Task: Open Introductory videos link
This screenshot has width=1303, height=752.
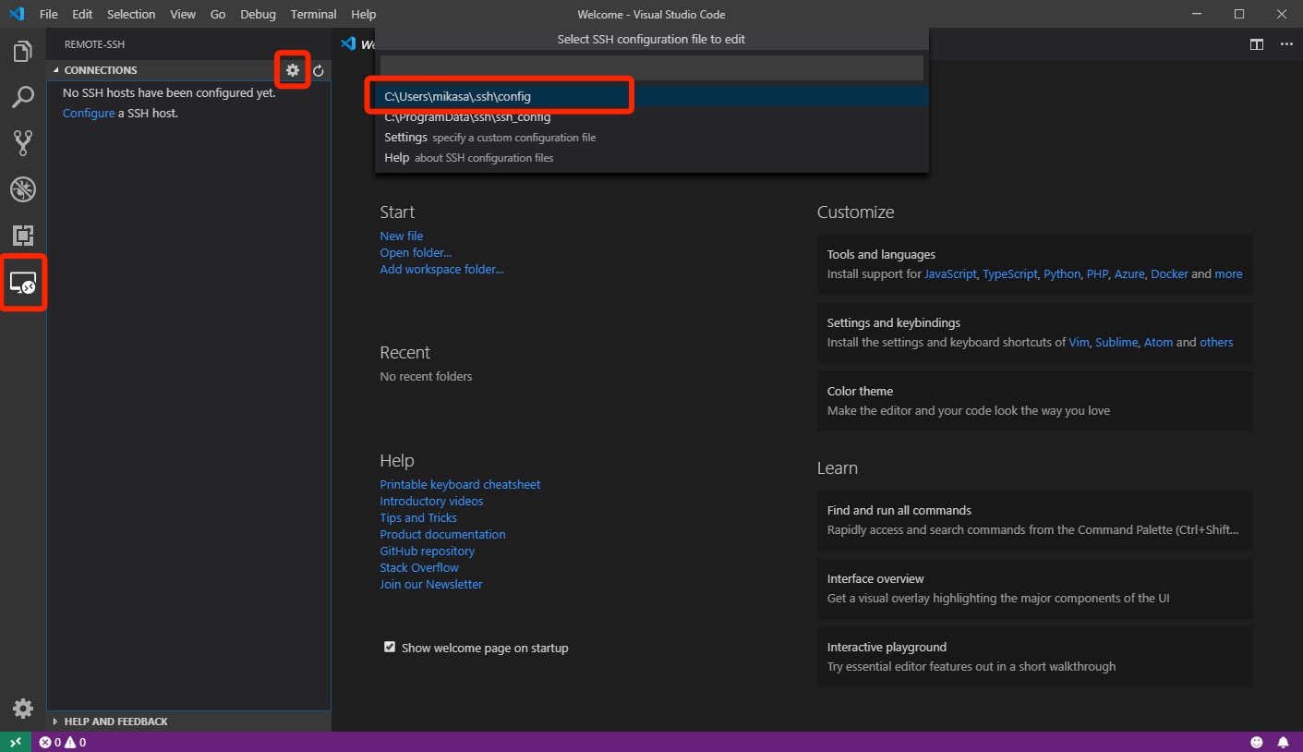Action: point(431,502)
